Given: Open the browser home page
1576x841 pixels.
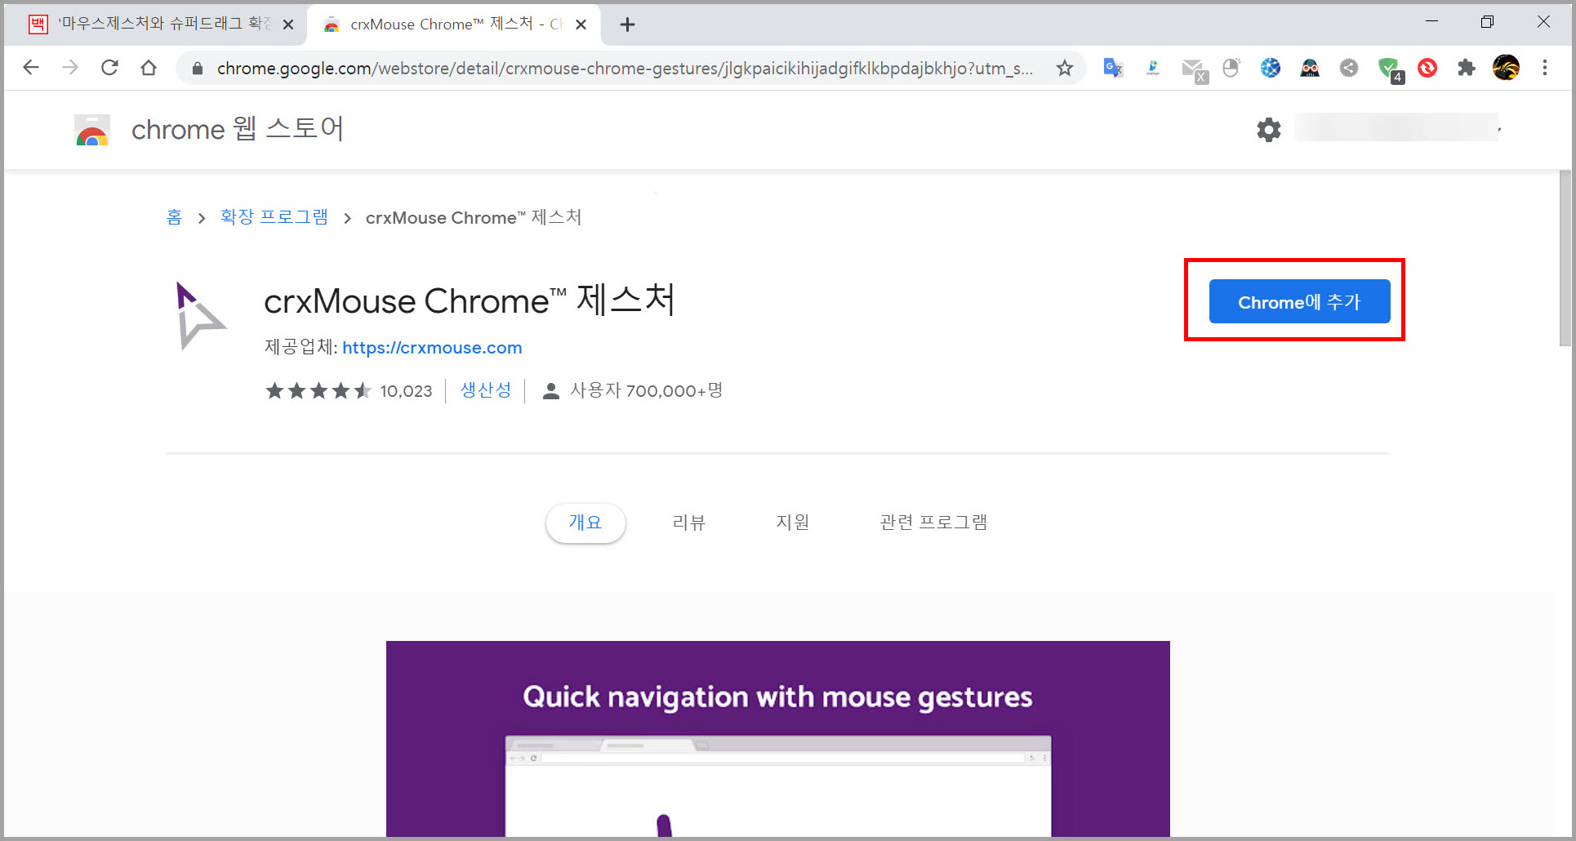Looking at the screenshot, I should [149, 68].
